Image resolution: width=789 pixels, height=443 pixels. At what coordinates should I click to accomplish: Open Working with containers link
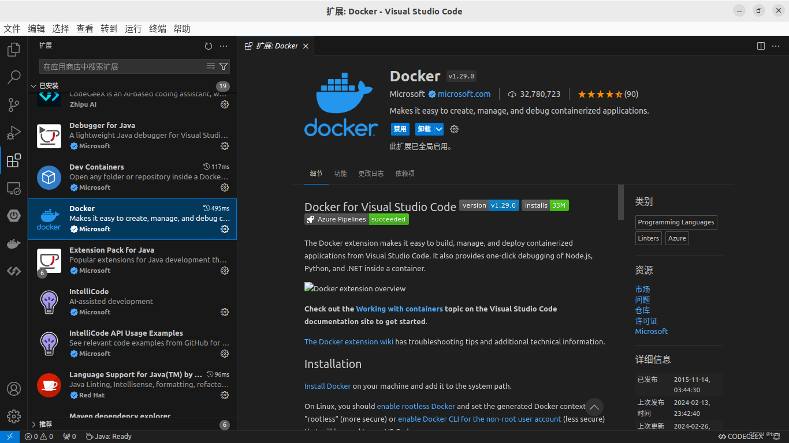click(400, 309)
